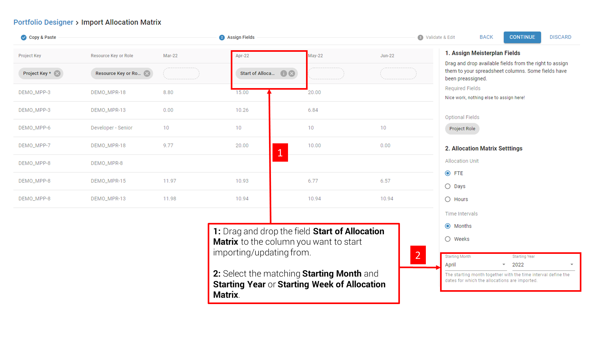The image size is (607, 341).
Task: Click DISCARD to cancel import
Action: click(x=560, y=37)
